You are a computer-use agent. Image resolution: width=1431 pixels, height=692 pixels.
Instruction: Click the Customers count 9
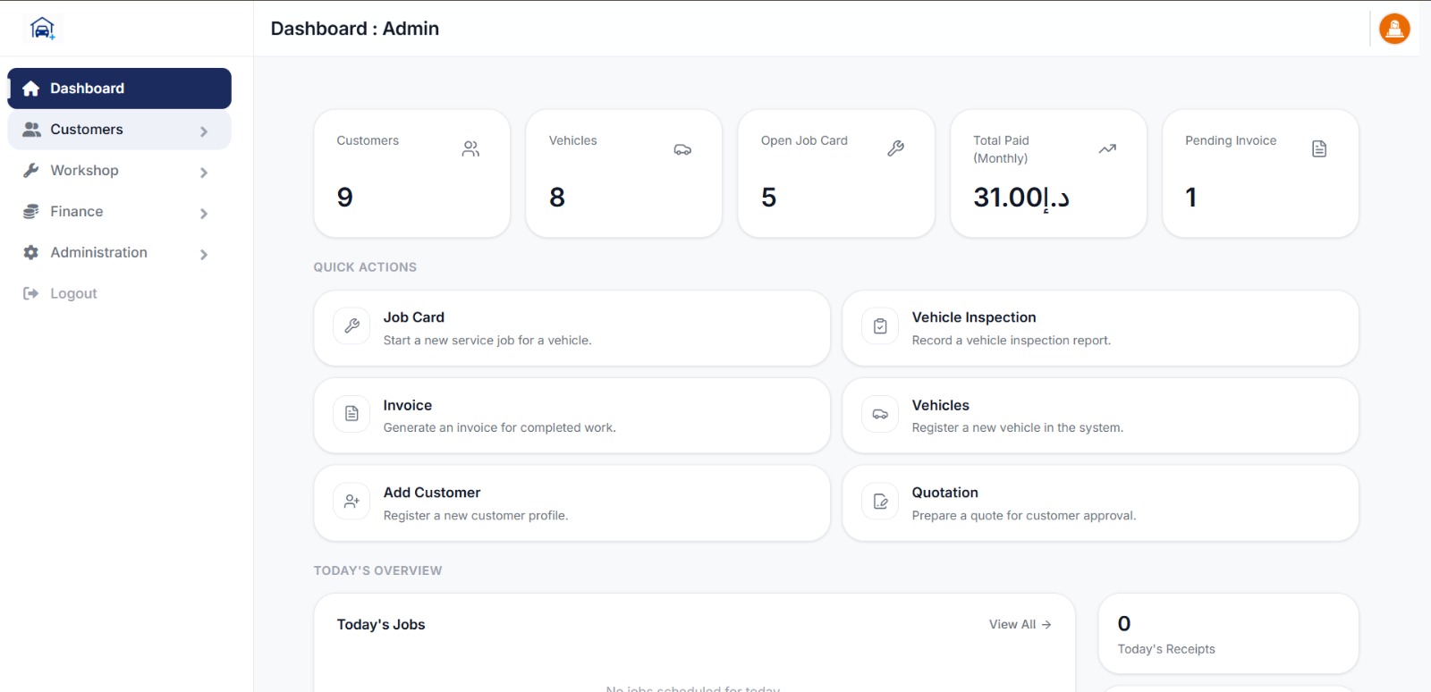(x=345, y=197)
